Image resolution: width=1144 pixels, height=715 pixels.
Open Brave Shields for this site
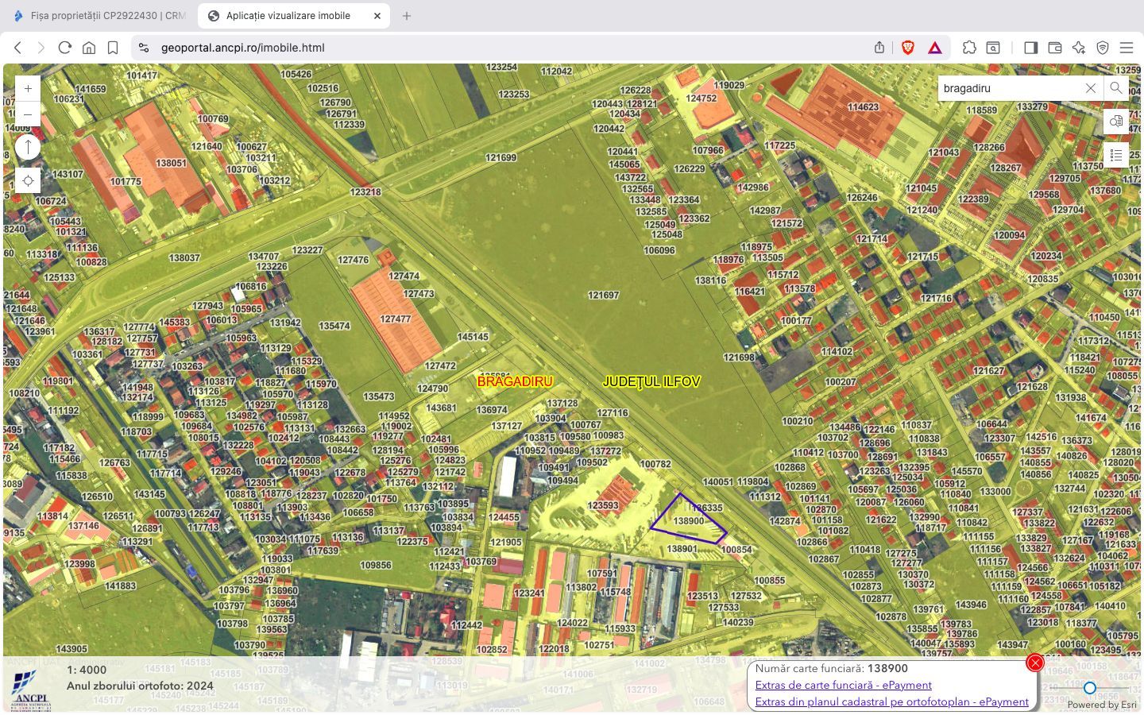click(x=907, y=47)
